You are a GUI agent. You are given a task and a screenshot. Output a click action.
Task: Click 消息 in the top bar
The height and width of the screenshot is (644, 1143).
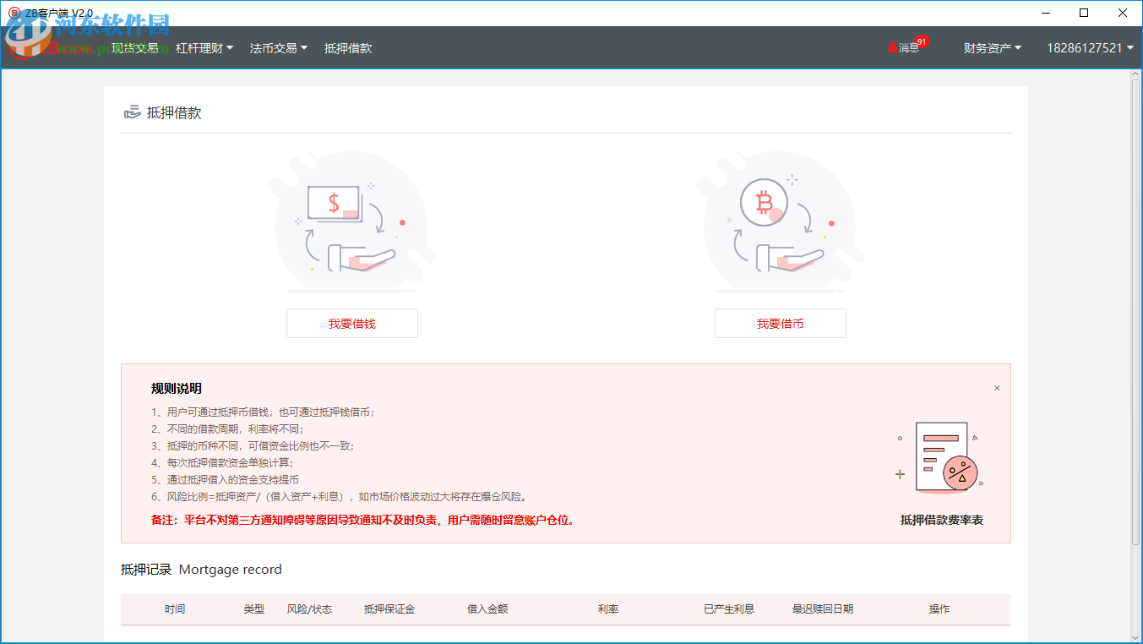pyautogui.click(x=910, y=48)
